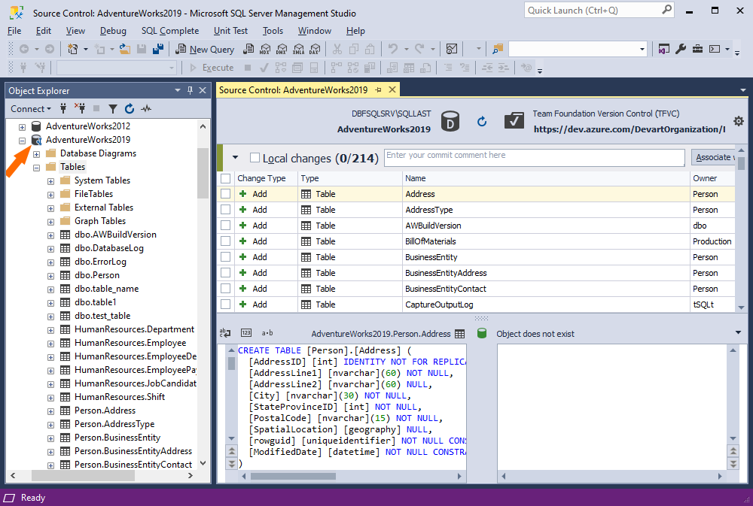
Task: Click the Refresh icon in Object Explorer
Action: coord(130,109)
